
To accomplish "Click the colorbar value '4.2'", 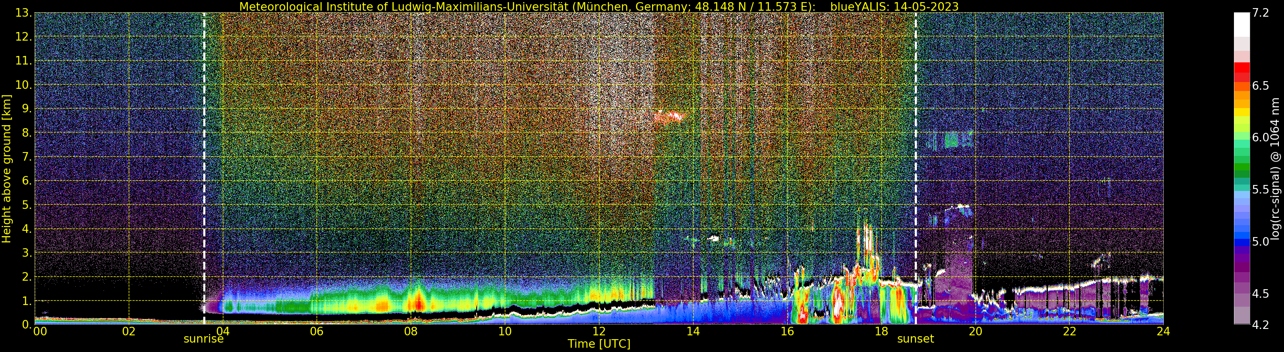I will click(x=1260, y=325).
